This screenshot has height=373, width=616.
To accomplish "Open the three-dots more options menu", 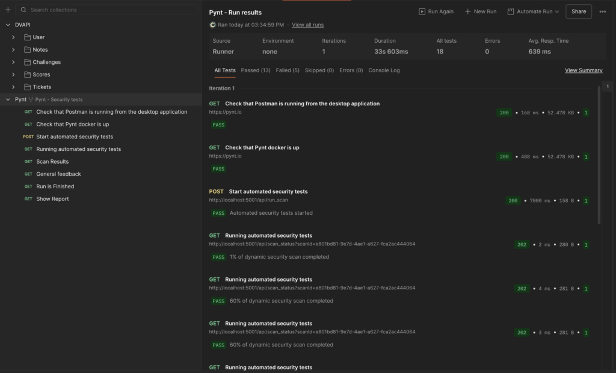I will tap(602, 11).
